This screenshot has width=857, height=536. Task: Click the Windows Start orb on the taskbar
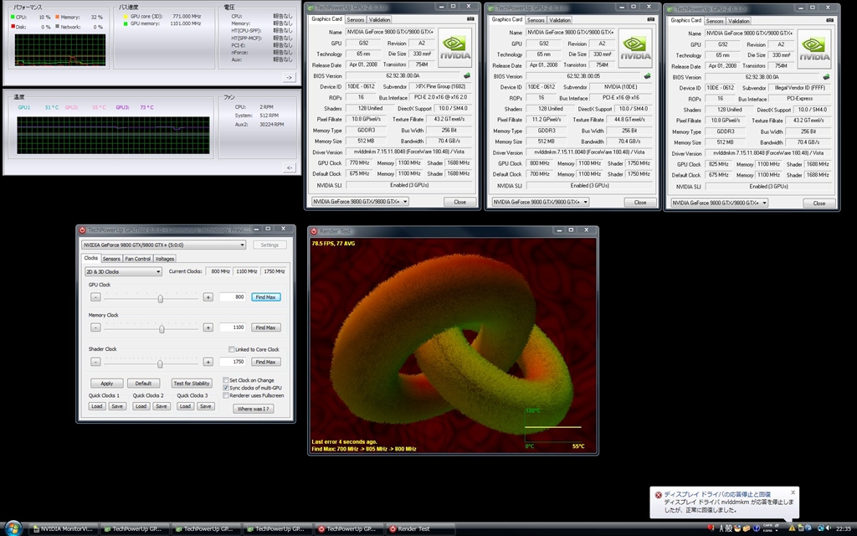(x=13, y=528)
